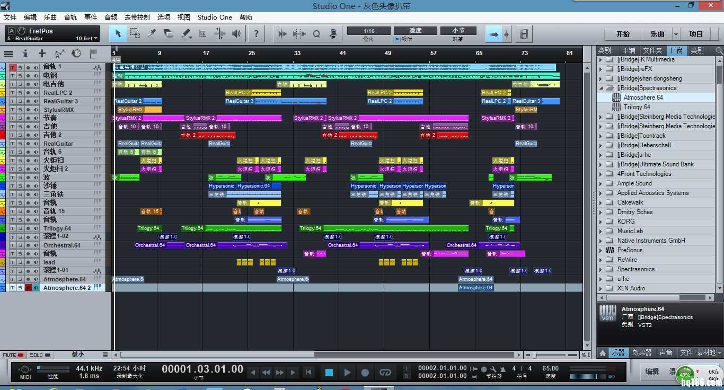Toggle monitor on Orchestral.64 track

tap(36, 245)
